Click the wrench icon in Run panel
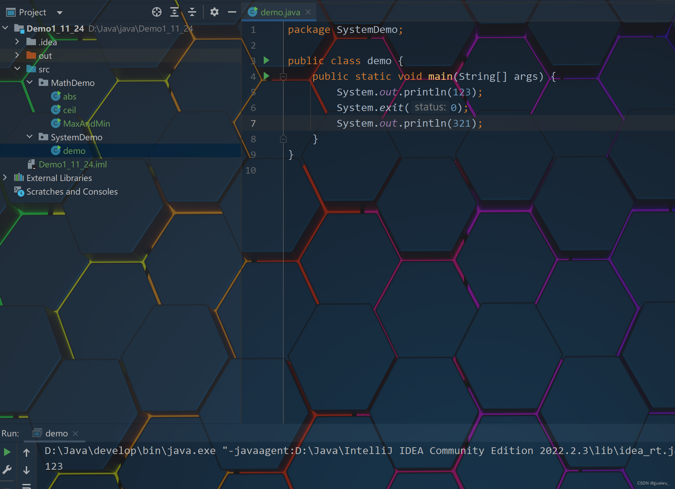Screen dimensions: 675x489 (7, 470)
